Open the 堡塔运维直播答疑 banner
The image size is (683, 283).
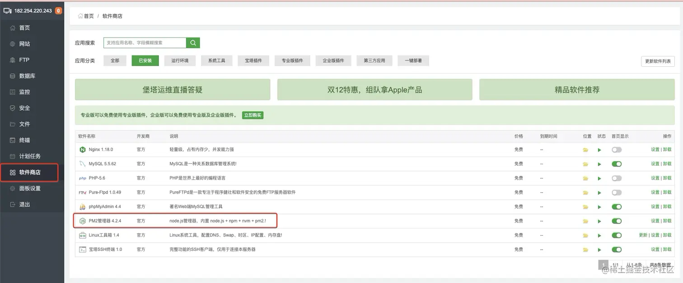173,90
